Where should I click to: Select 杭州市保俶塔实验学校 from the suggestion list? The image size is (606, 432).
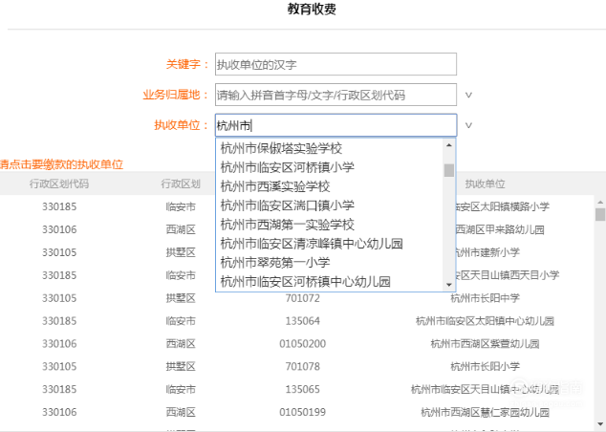coord(281,148)
